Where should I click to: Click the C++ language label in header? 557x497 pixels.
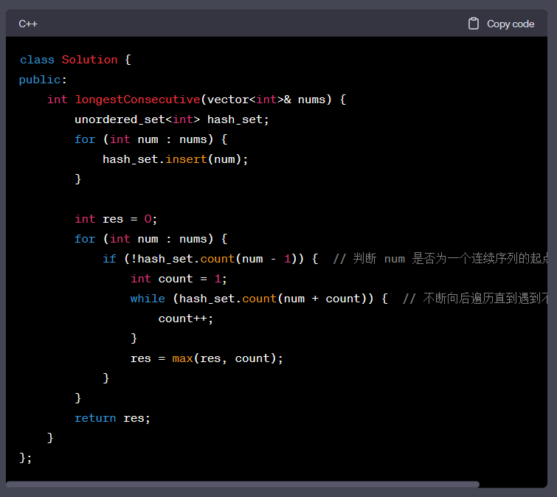(x=28, y=24)
